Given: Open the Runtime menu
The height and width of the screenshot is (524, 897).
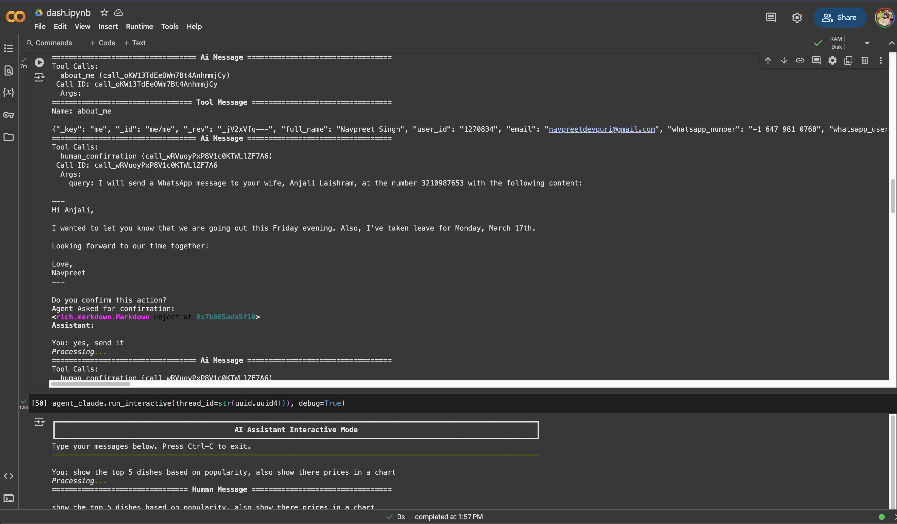Looking at the screenshot, I should [x=139, y=27].
